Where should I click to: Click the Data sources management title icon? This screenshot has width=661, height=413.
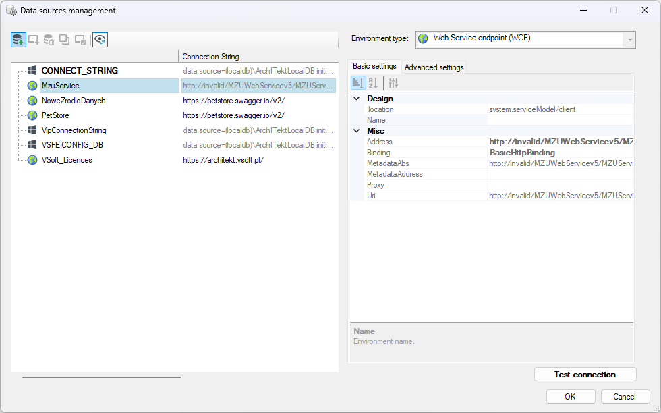(x=11, y=11)
